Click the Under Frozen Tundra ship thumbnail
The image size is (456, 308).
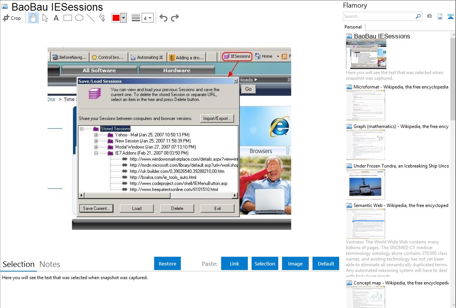coord(365,184)
